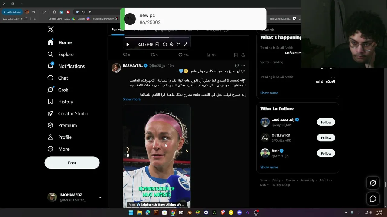Open the More menu in the sidebar
The height and width of the screenshot is (217, 387).
[x=59, y=149]
